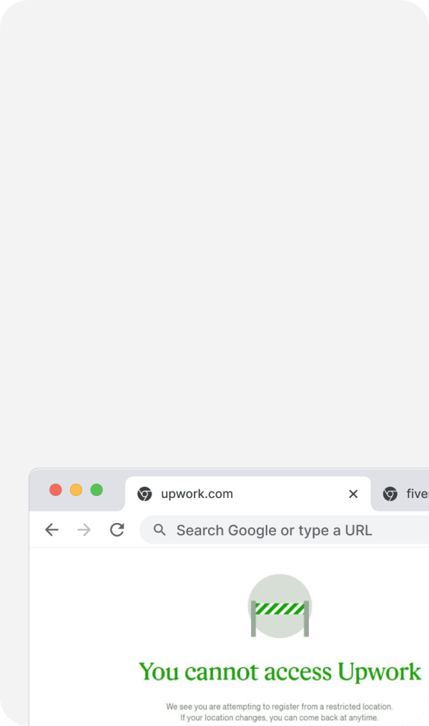Click the green maximize window button

tap(97, 489)
